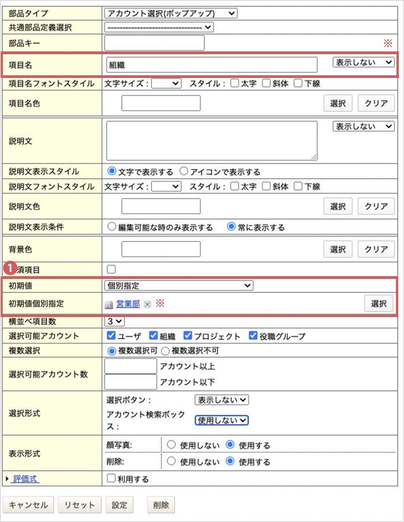Click the 説明文色 color field
The height and width of the screenshot is (522, 404).
pyautogui.click(x=161, y=206)
